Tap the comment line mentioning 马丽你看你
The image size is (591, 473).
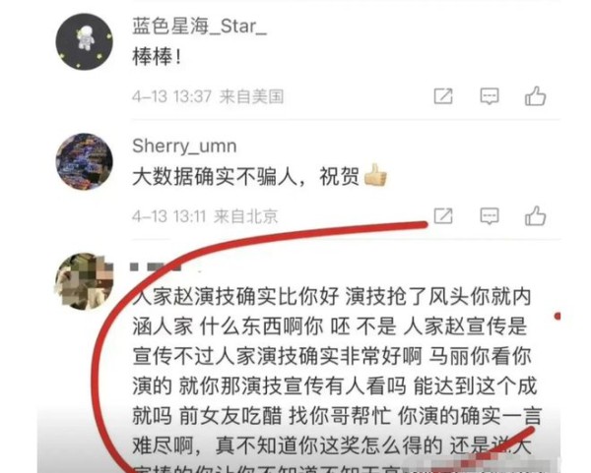[332, 356]
